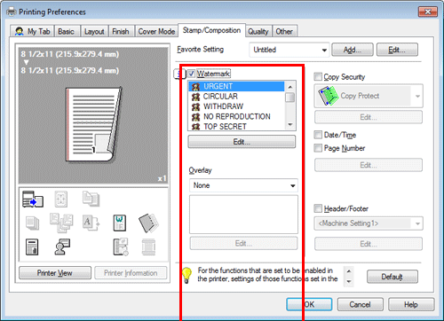Click the hint text scroll down arrow
444x321 pixels.
[x=349, y=282]
